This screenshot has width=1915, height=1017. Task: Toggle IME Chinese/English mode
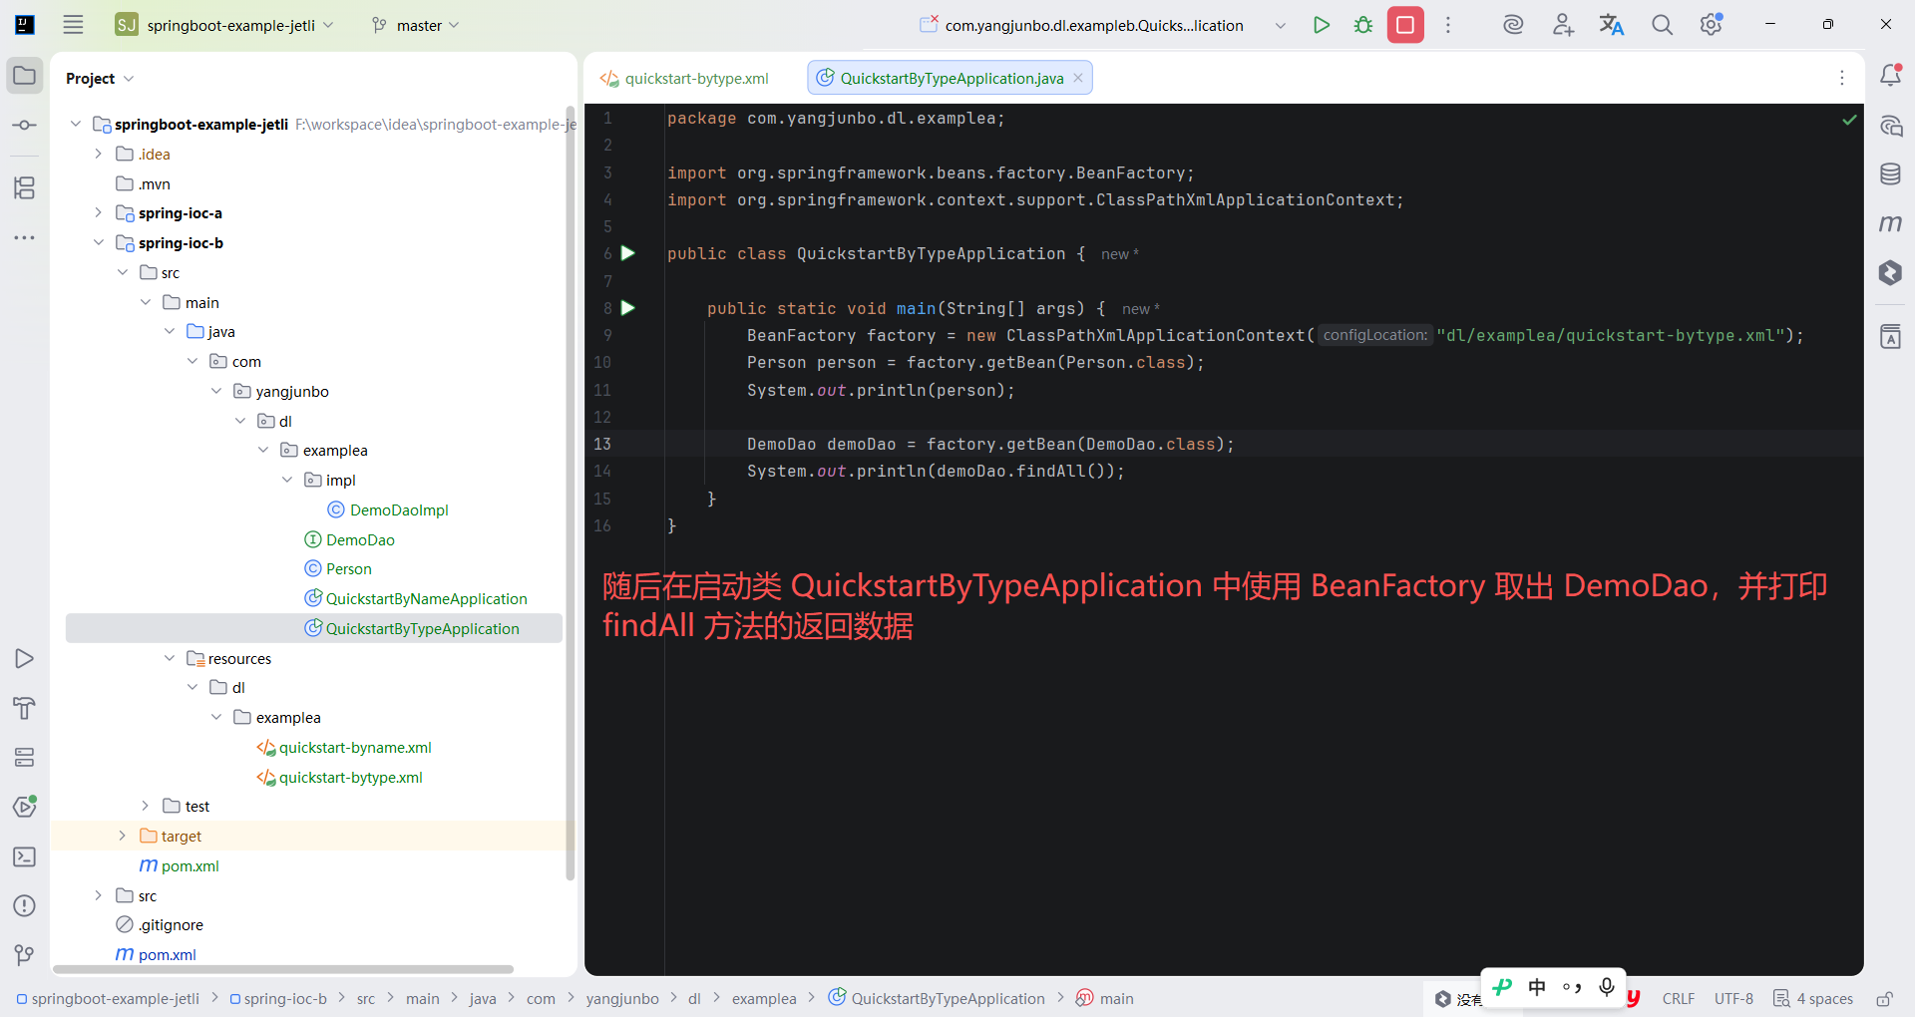pyautogui.click(x=1537, y=987)
